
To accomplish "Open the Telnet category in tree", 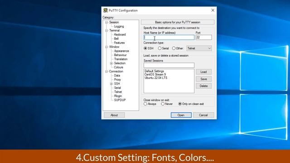I will [x=118, y=92].
